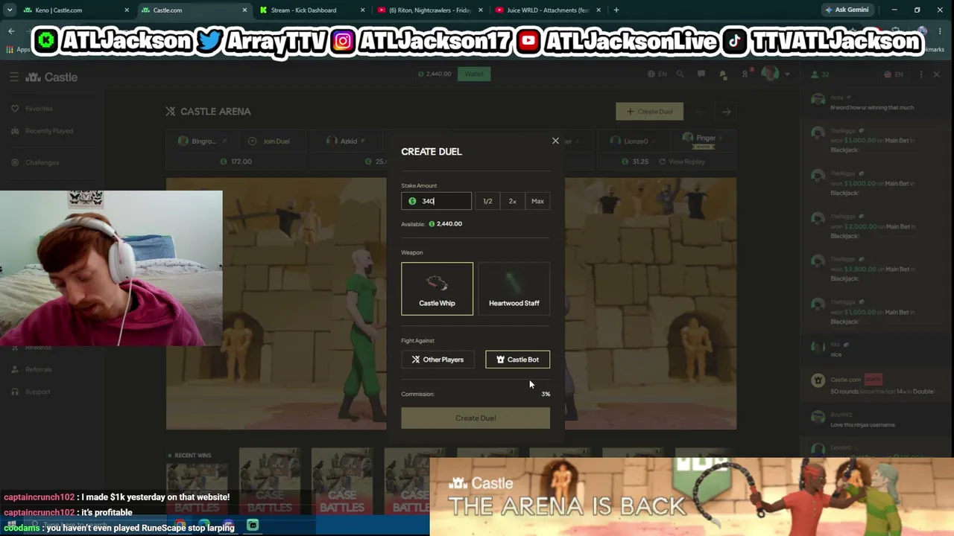Screen dimensions: 954x536
Task: Click the Windows Start button
Action: (12, 526)
